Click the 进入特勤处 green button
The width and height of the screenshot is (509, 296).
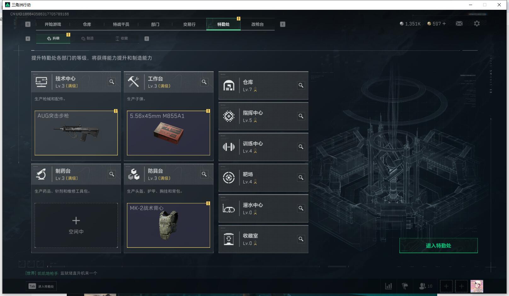coord(438,246)
